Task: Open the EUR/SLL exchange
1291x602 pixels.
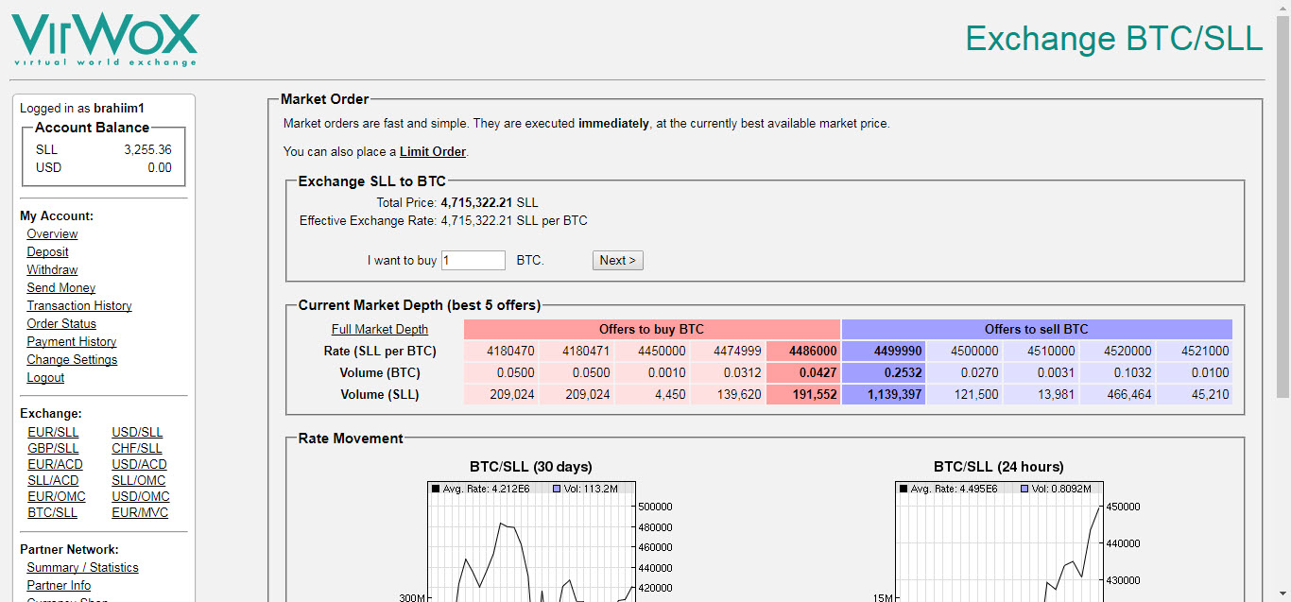Action: 53,433
